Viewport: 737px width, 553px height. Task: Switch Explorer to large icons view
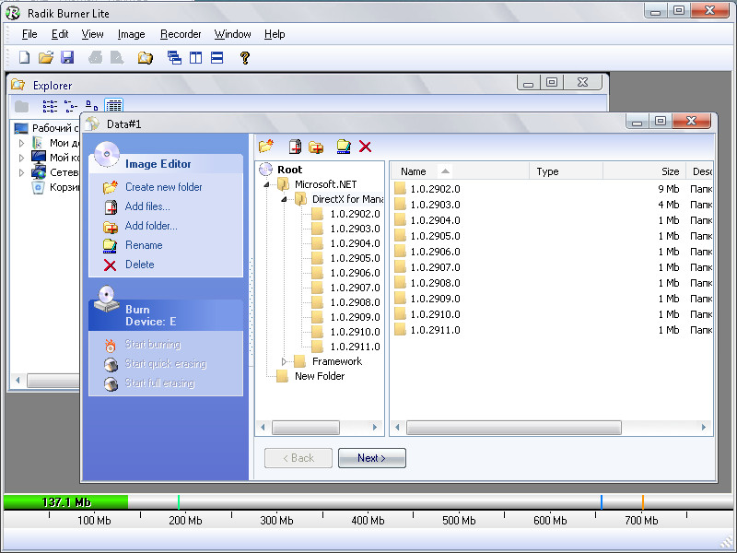pos(92,106)
